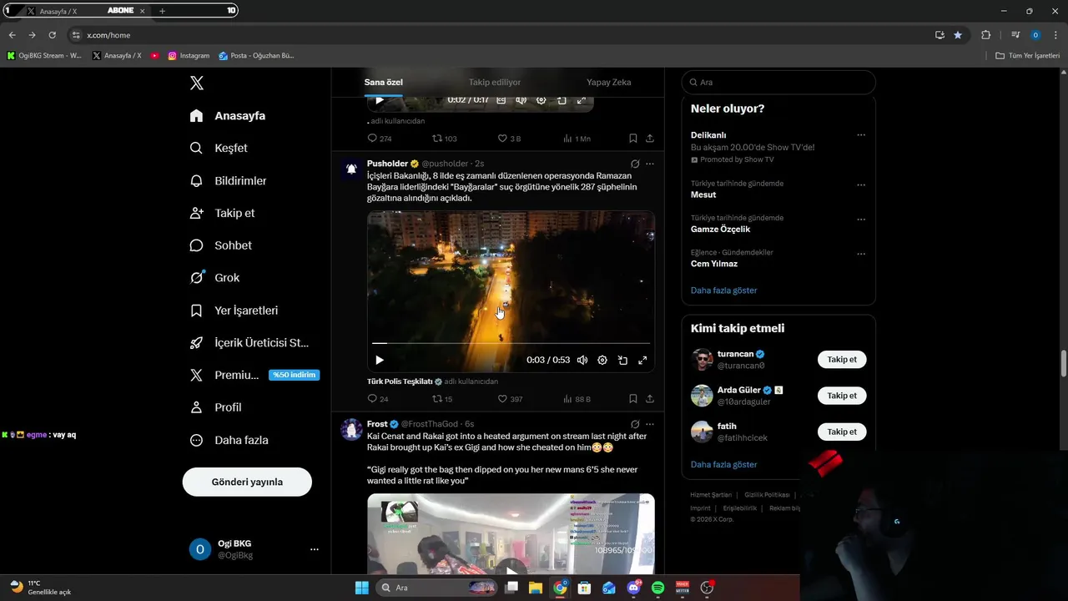Open Spotify from the taskbar
Image resolution: width=1068 pixels, height=601 pixels.
click(657, 588)
